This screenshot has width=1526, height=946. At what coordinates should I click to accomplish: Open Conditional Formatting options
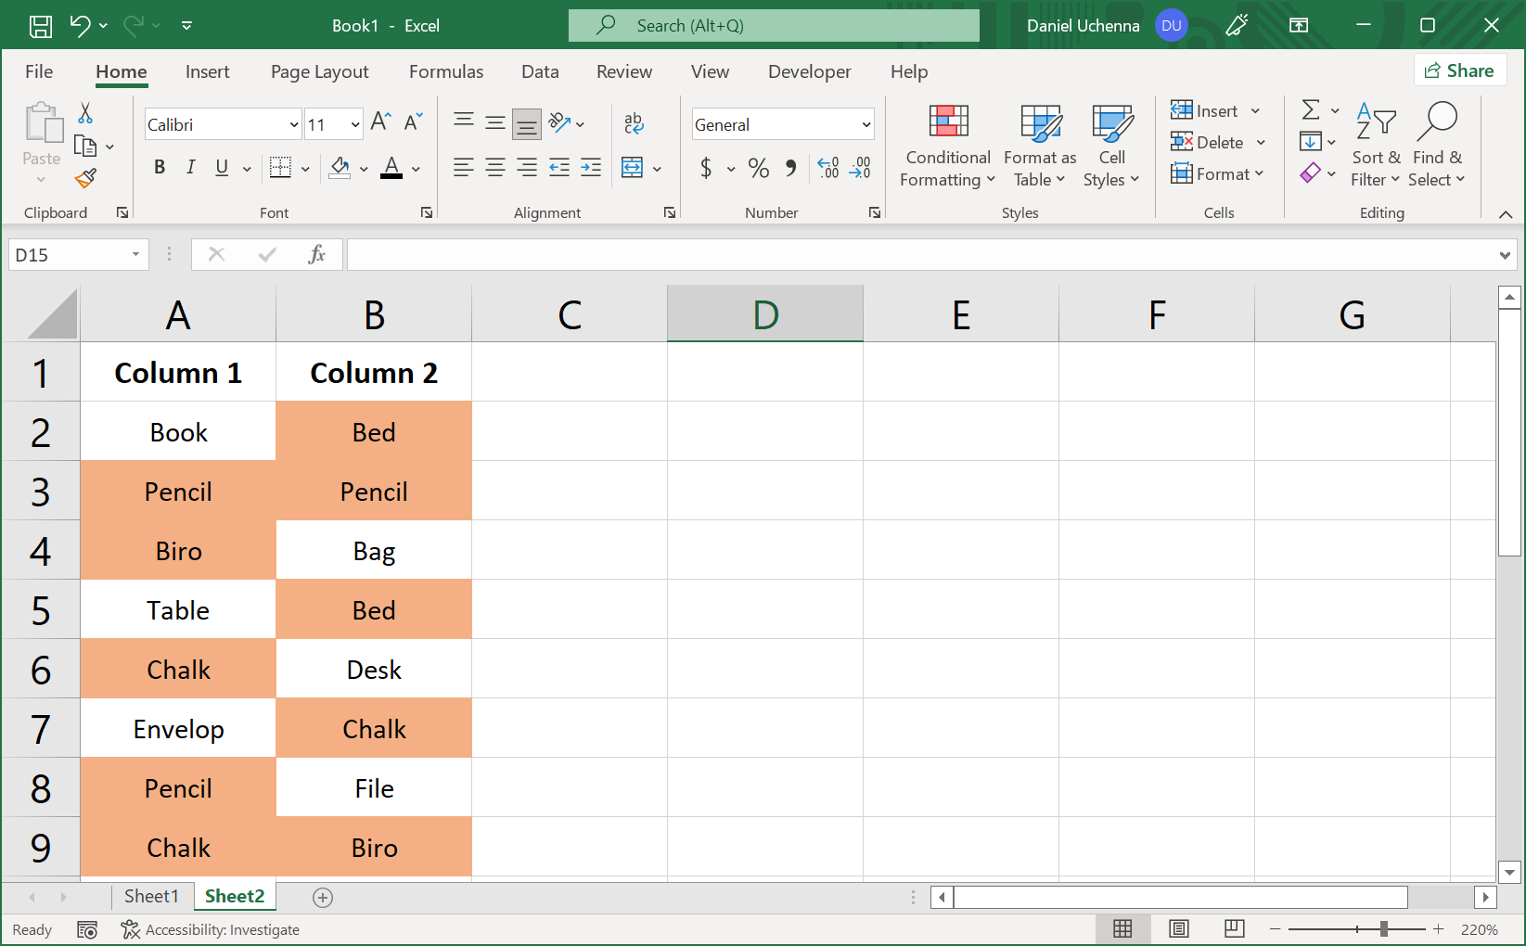pyautogui.click(x=946, y=146)
